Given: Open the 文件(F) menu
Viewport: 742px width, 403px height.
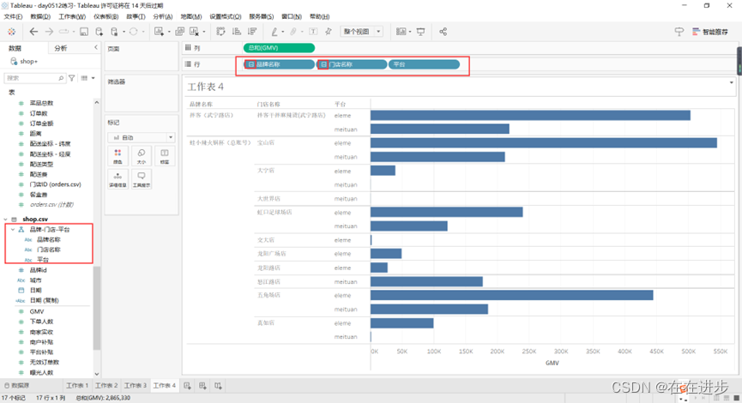Looking at the screenshot, I should [x=13, y=16].
